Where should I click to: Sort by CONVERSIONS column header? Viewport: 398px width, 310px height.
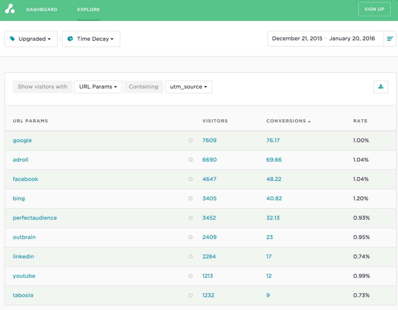pyautogui.click(x=288, y=121)
